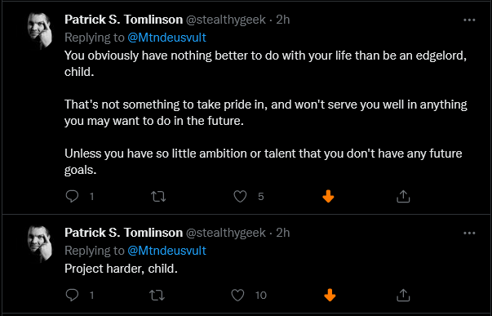View profile avatar on the first tweet
The image size is (492, 316).
[x=40, y=31]
